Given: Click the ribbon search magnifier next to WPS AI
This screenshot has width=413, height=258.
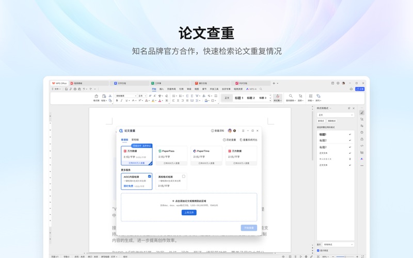Looking at the screenshot, I should [261, 89].
